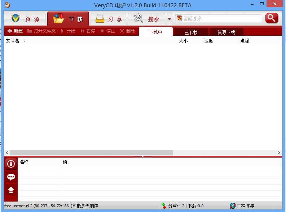Click the red magnifier search button

272,18
